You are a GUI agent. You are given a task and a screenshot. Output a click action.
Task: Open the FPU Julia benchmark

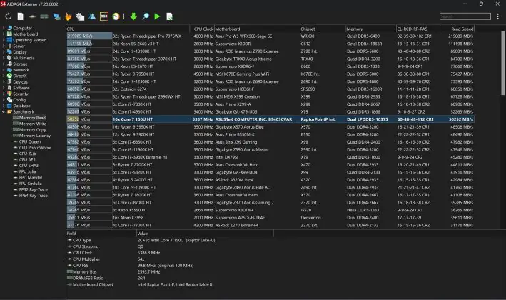coord(27,171)
